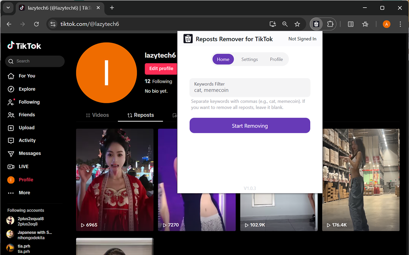Open Chrome three-dot menu
The width and height of the screenshot is (409, 255).
(x=400, y=24)
